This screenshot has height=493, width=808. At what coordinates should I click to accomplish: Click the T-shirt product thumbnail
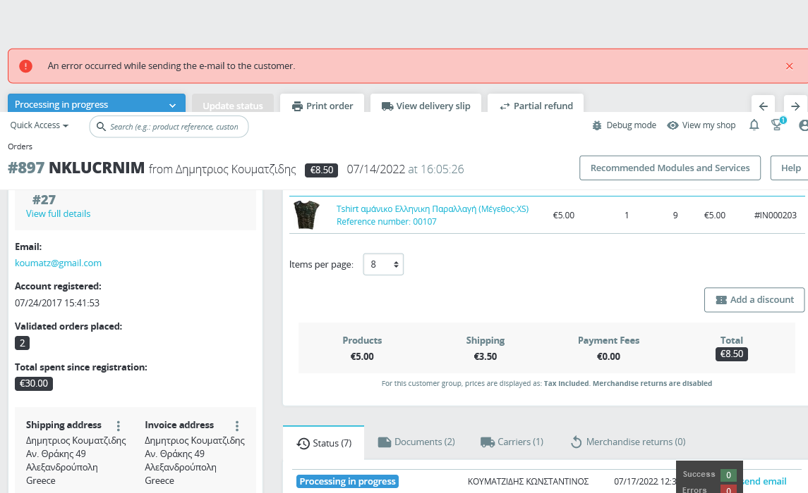pyautogui.click(x=306, y=214)
